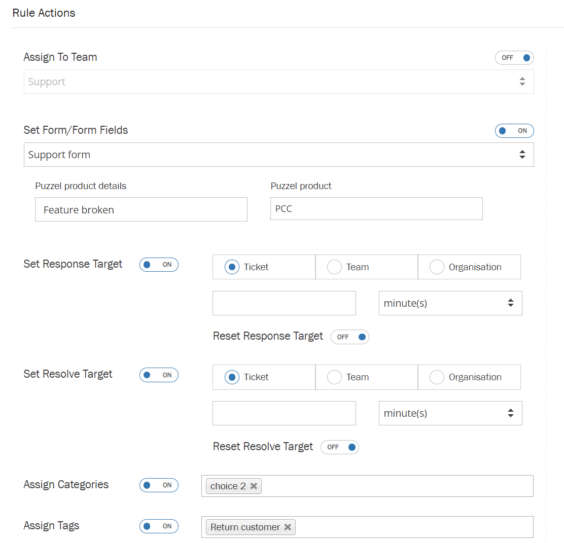Image resolution: width=564 pixels, height=543 pixels.
Task: Click the response target time input box
Action: (284, 303)
